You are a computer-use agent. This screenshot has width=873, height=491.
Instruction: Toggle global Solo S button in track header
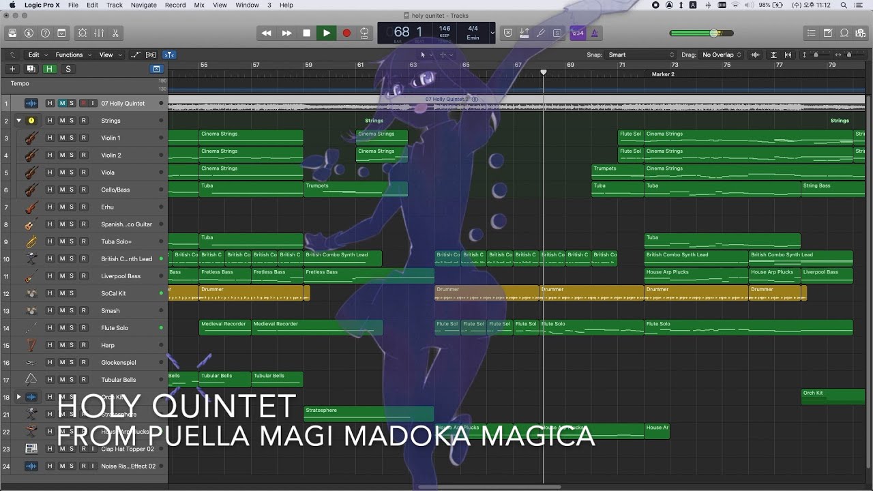[68, 69]
